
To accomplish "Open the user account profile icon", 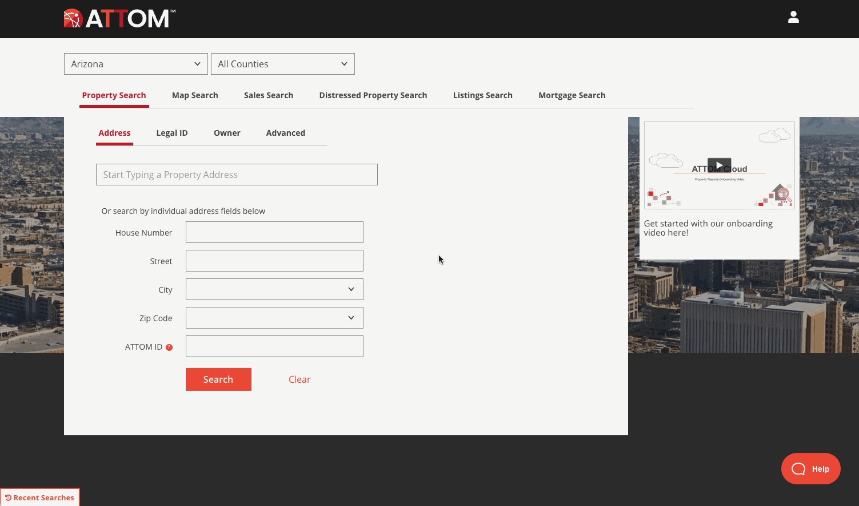I will pos(793,18).
